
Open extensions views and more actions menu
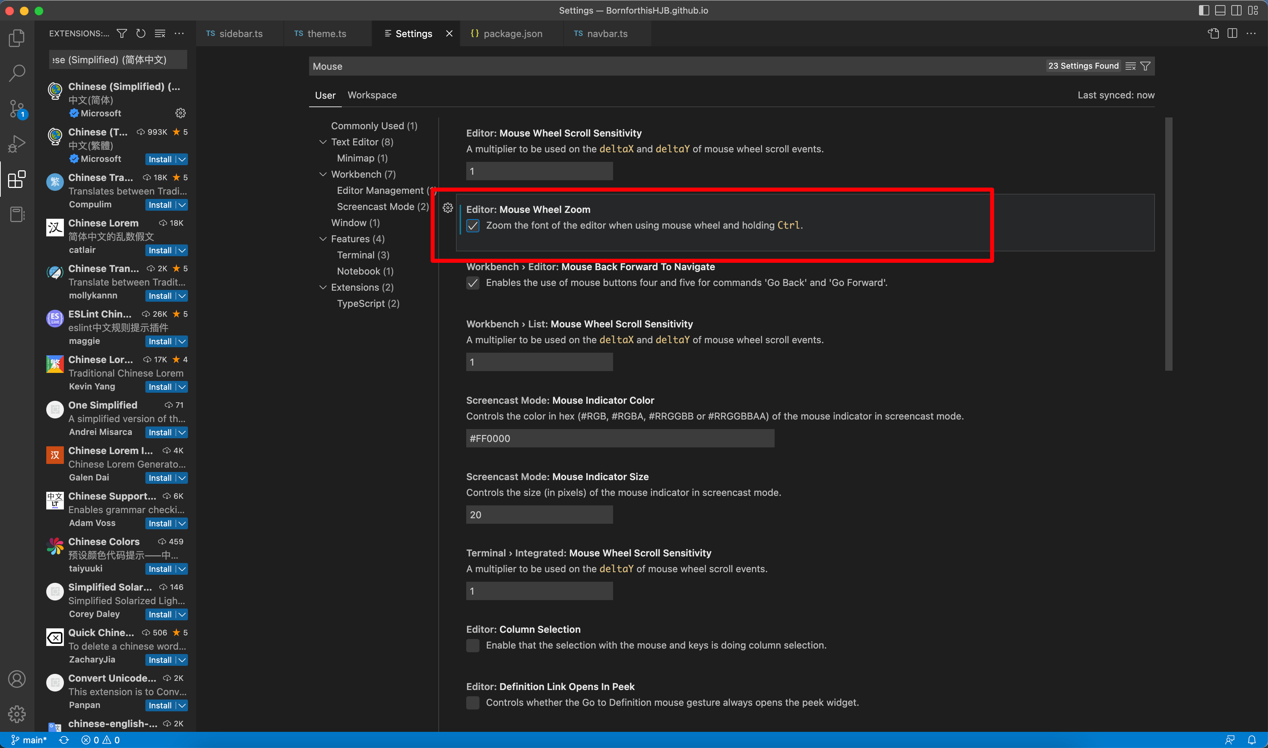[x=179, y=33]
